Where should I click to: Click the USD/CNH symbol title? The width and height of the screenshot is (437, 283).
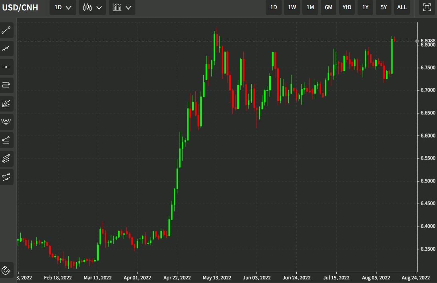coord(20,8)
